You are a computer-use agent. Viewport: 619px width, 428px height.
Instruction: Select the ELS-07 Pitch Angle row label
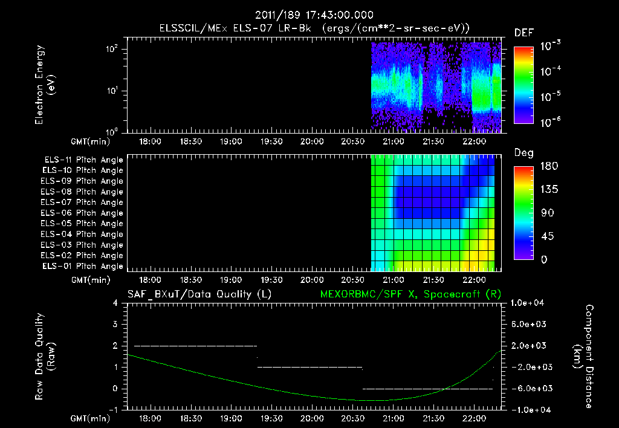[82, 203]
